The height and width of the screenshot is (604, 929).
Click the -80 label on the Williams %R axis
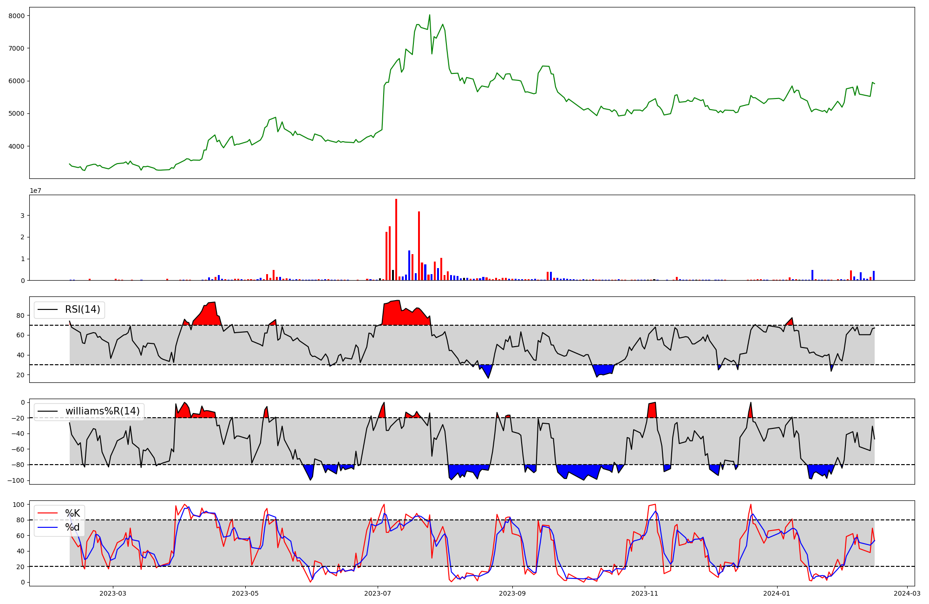[19, 465]
